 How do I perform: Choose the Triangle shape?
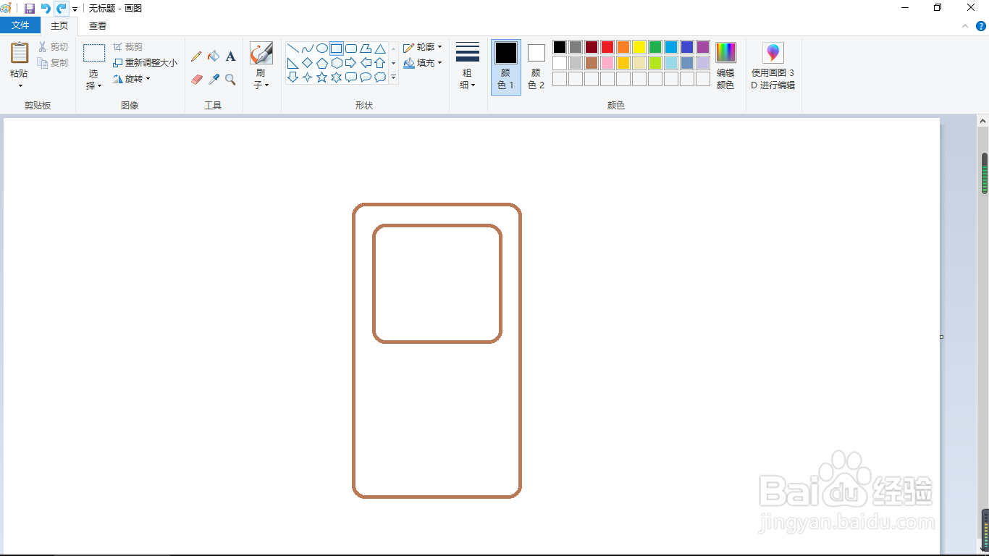380,49
